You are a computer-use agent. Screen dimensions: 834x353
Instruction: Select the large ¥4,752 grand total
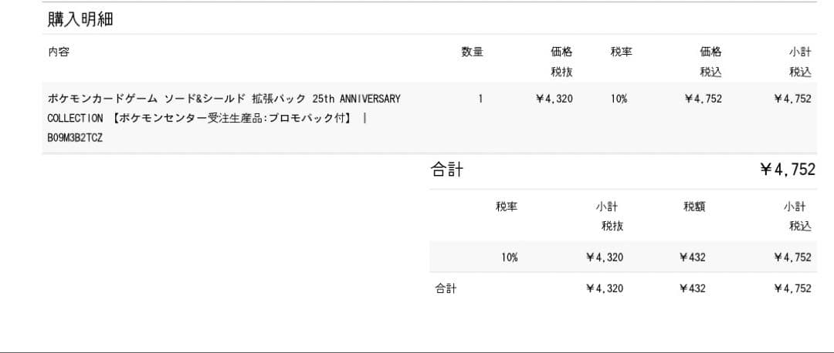click(787, 170)
